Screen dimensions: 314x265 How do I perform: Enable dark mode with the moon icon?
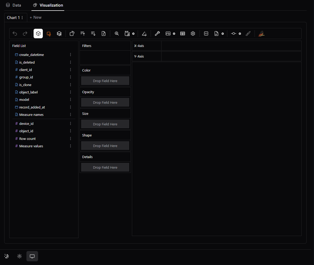pyautogui.click(x=6, y=256)
